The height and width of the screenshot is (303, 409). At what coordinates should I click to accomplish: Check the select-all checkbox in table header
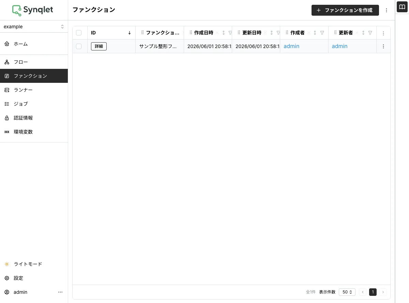[79, 33]
